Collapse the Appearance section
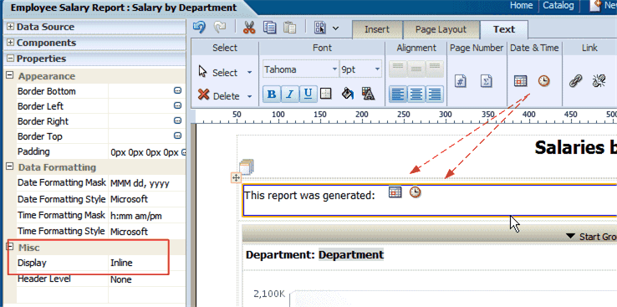The image size is (617, 307). (10, 74)
